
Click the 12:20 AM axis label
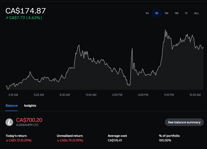195,95
